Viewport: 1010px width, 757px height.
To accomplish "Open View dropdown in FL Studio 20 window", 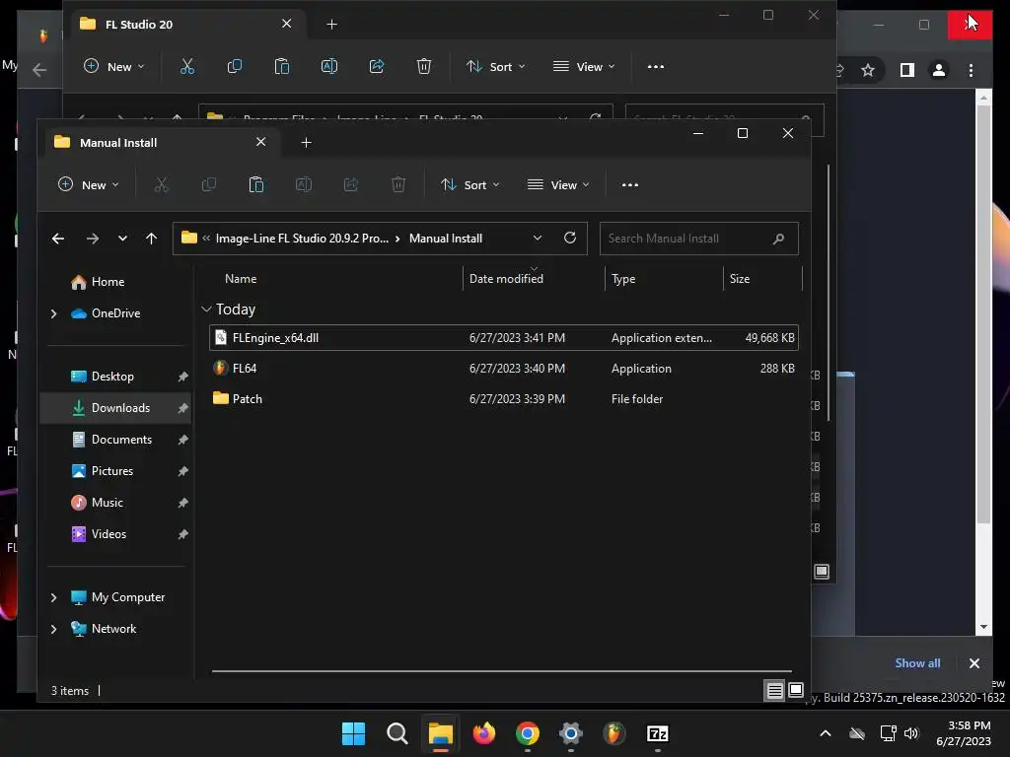I will pyautogui.click(x=584, y=66).
